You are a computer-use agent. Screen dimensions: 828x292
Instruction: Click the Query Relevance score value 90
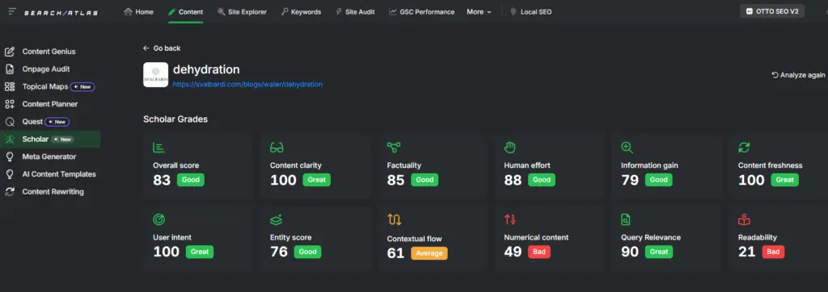629,252
